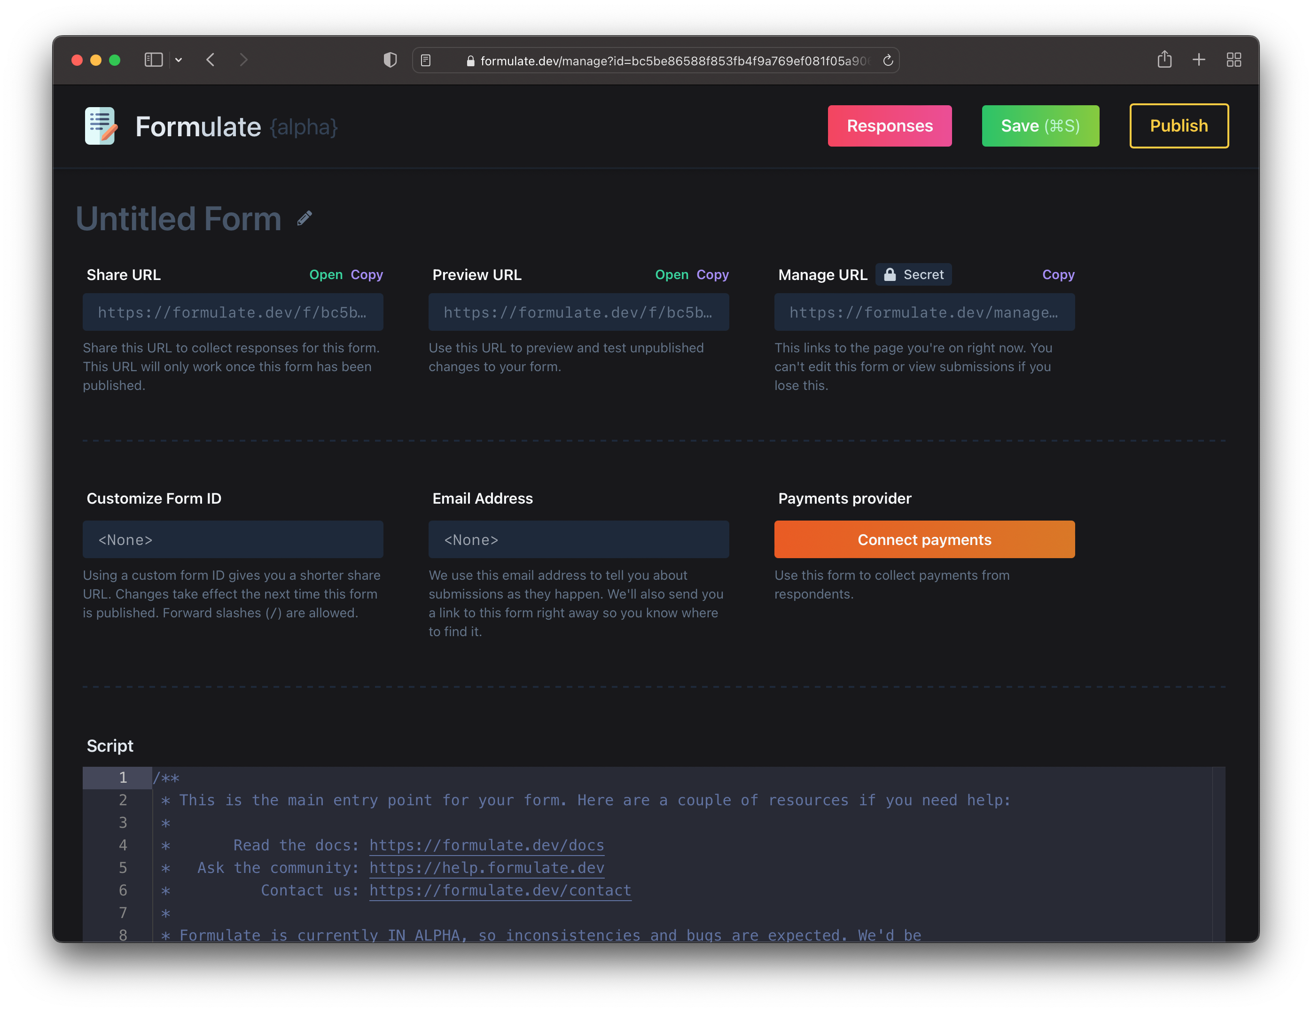Click the pencil icon to rename form
Viewport: 1312px width, 1012px height.
pos(305,218)
